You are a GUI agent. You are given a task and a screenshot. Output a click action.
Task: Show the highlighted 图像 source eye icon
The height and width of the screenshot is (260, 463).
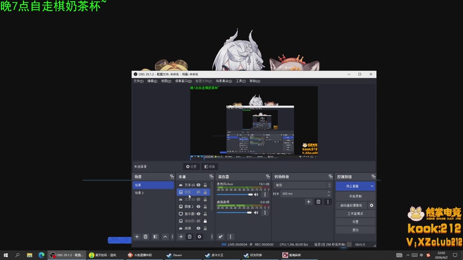(199, 192)
